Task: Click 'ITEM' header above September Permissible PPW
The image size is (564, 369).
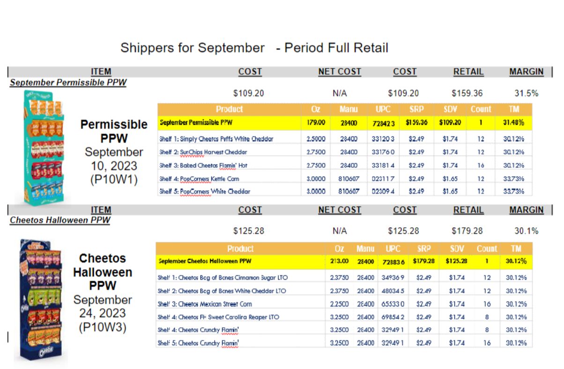Action: (x=101, y=72)
